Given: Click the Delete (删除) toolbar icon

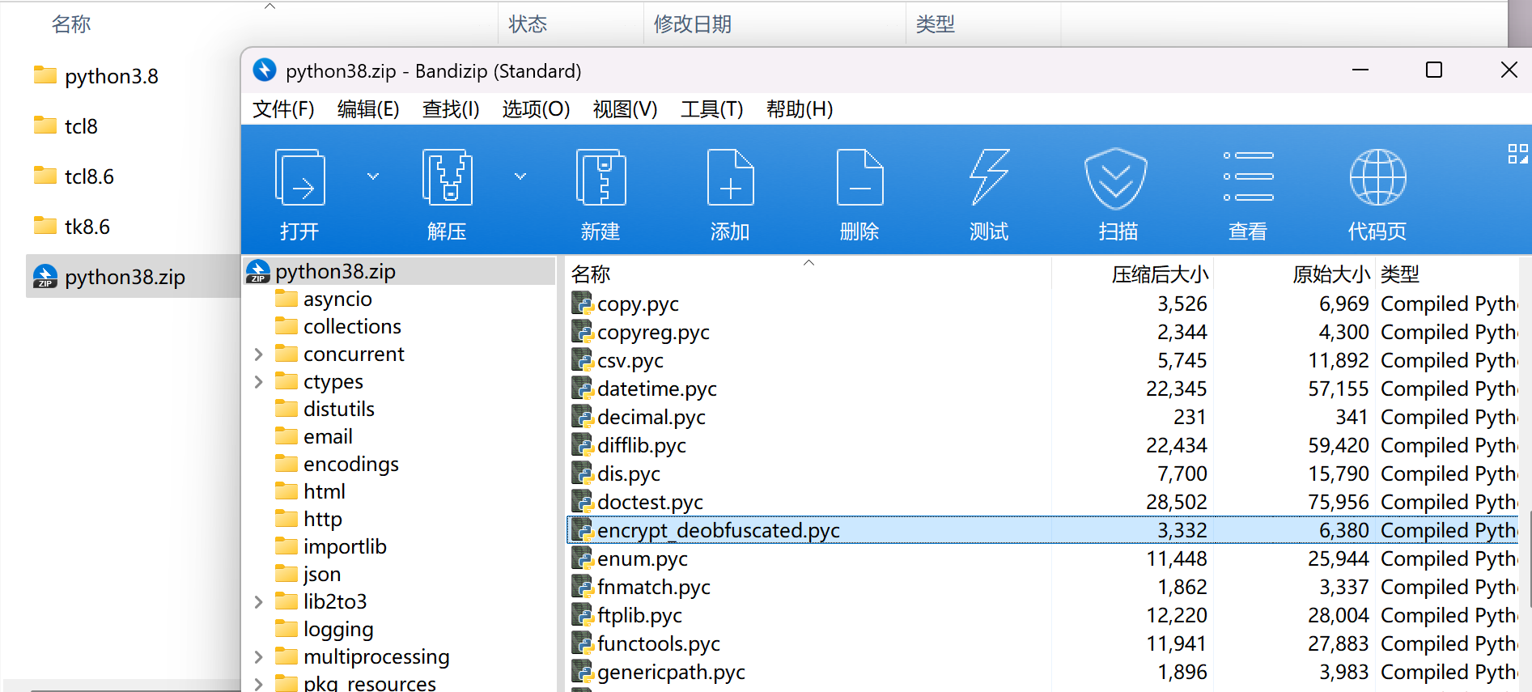Looking at the screenshot, I should pyautogui.click(x=859, y=177).
